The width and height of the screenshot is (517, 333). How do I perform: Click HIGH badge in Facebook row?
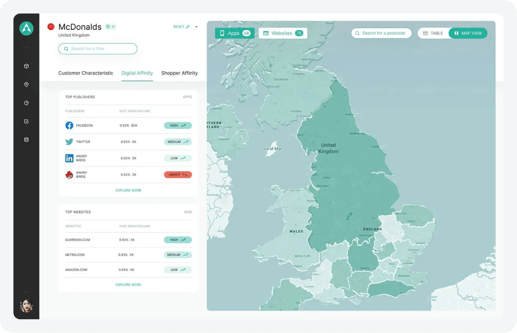(178, 125)
